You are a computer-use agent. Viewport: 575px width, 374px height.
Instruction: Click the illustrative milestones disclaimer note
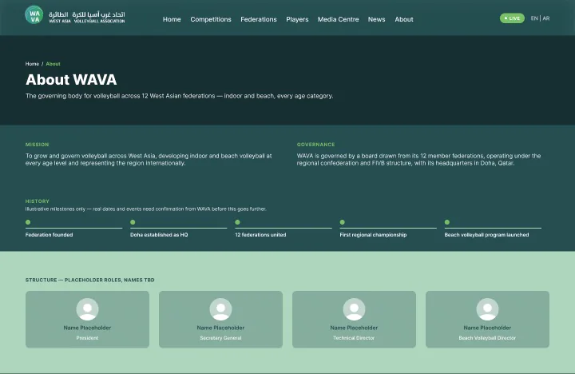[146, 209]
